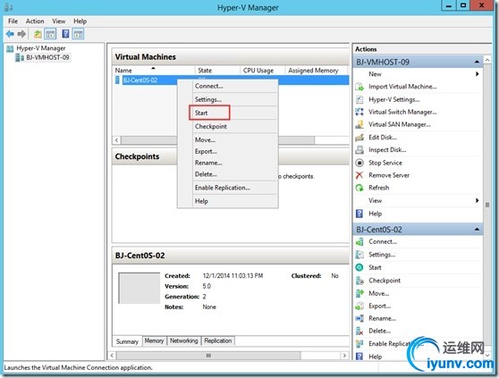Click Connect icon under BJ-CentOS-02 actions

coord(359,241)
